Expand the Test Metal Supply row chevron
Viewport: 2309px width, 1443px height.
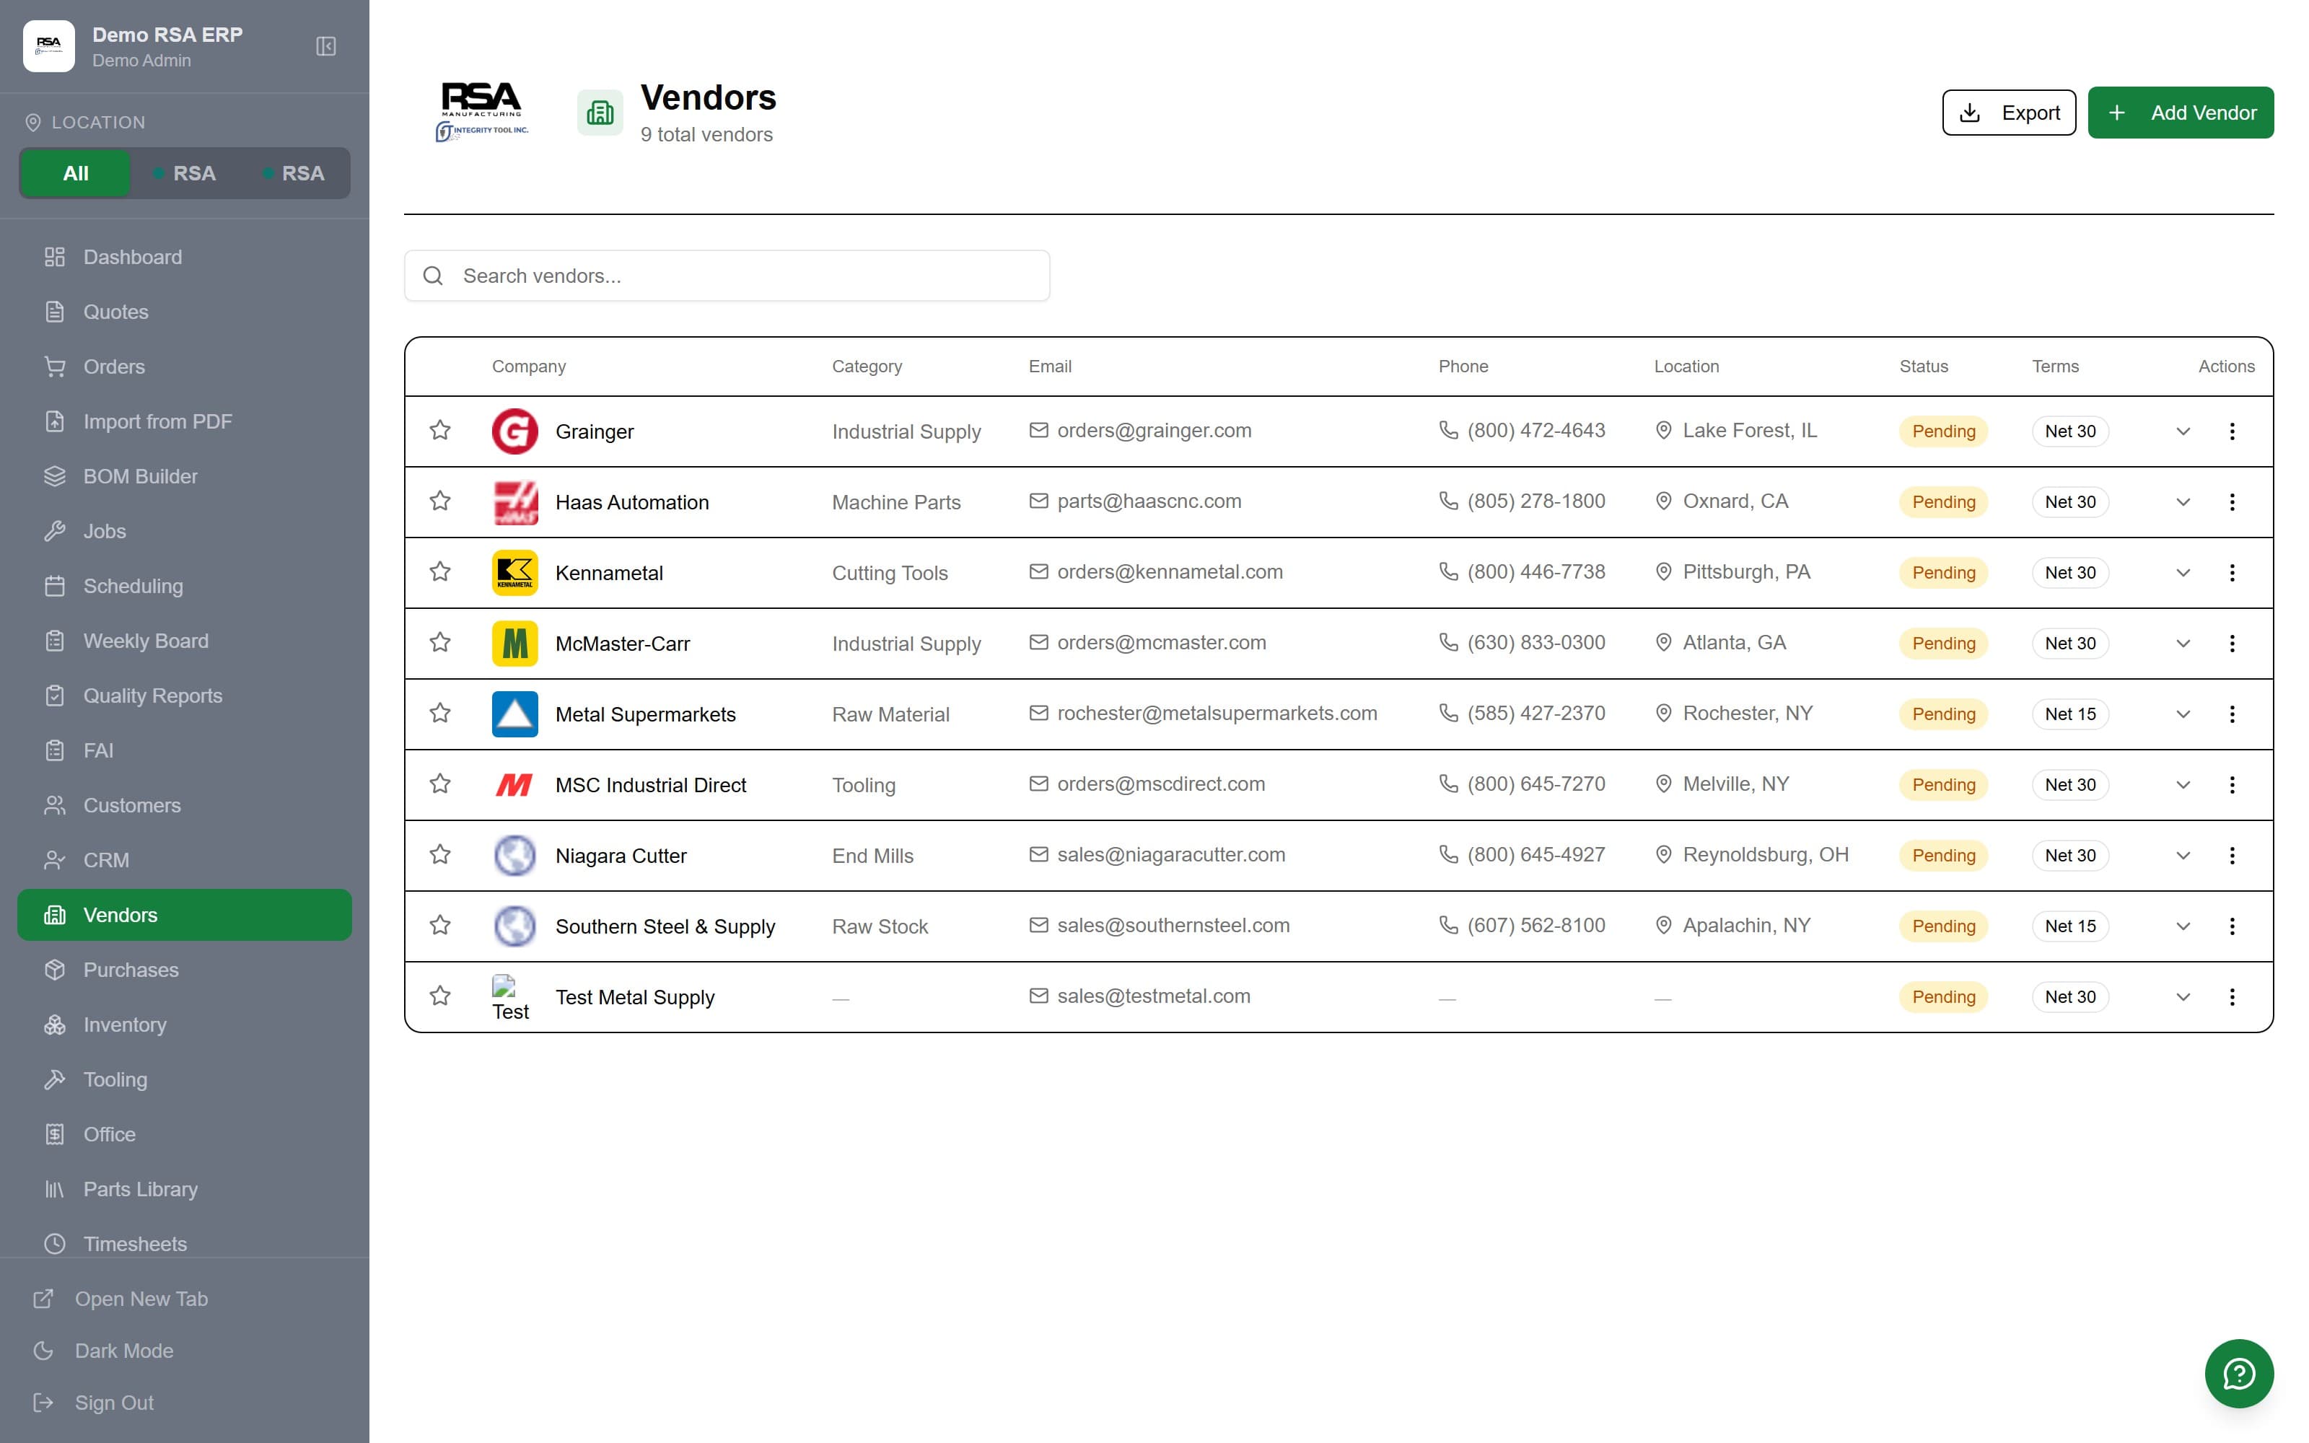[x=2183, y=996]
